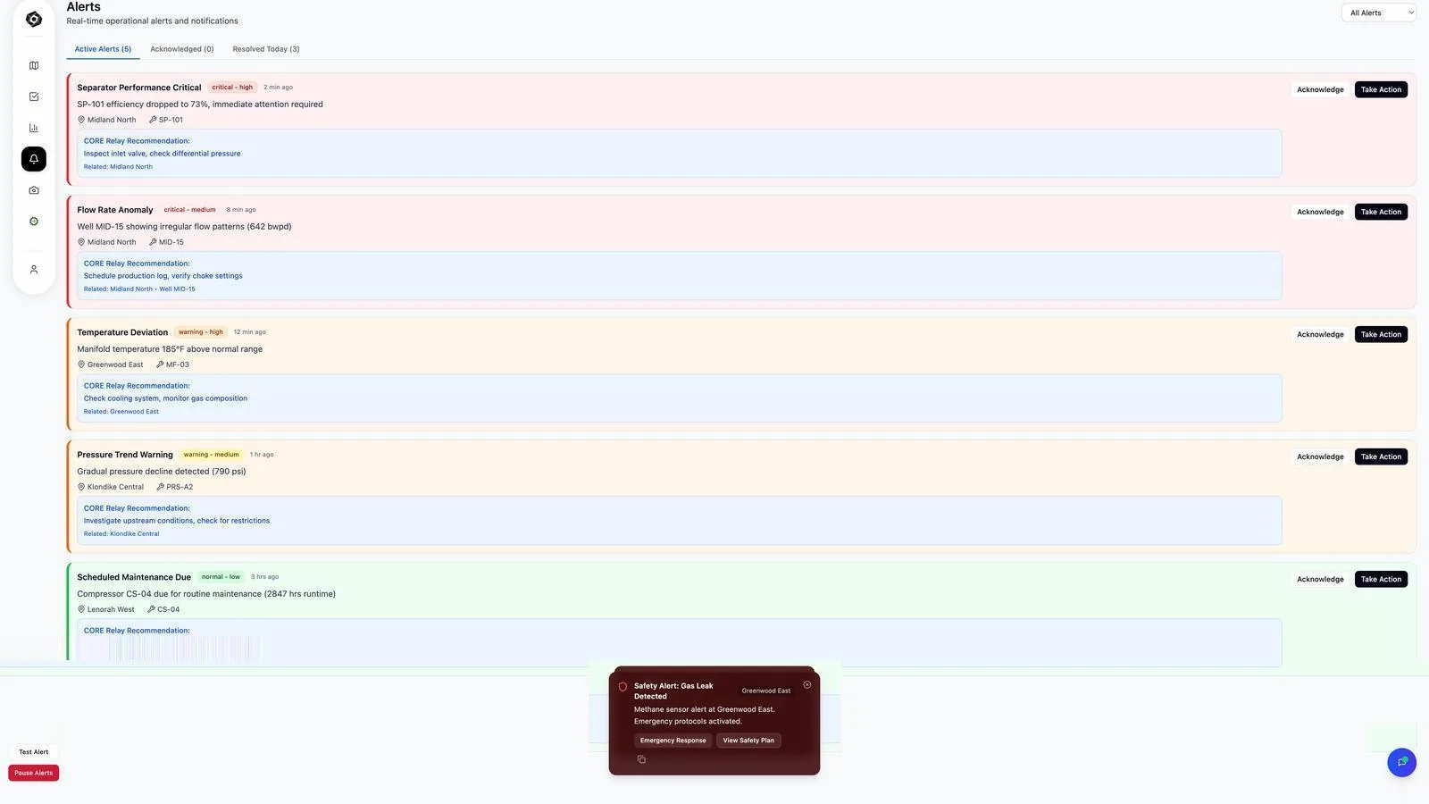Open the chat bubble floating button
The image size is (1429, 804).
coord(1401,762)
